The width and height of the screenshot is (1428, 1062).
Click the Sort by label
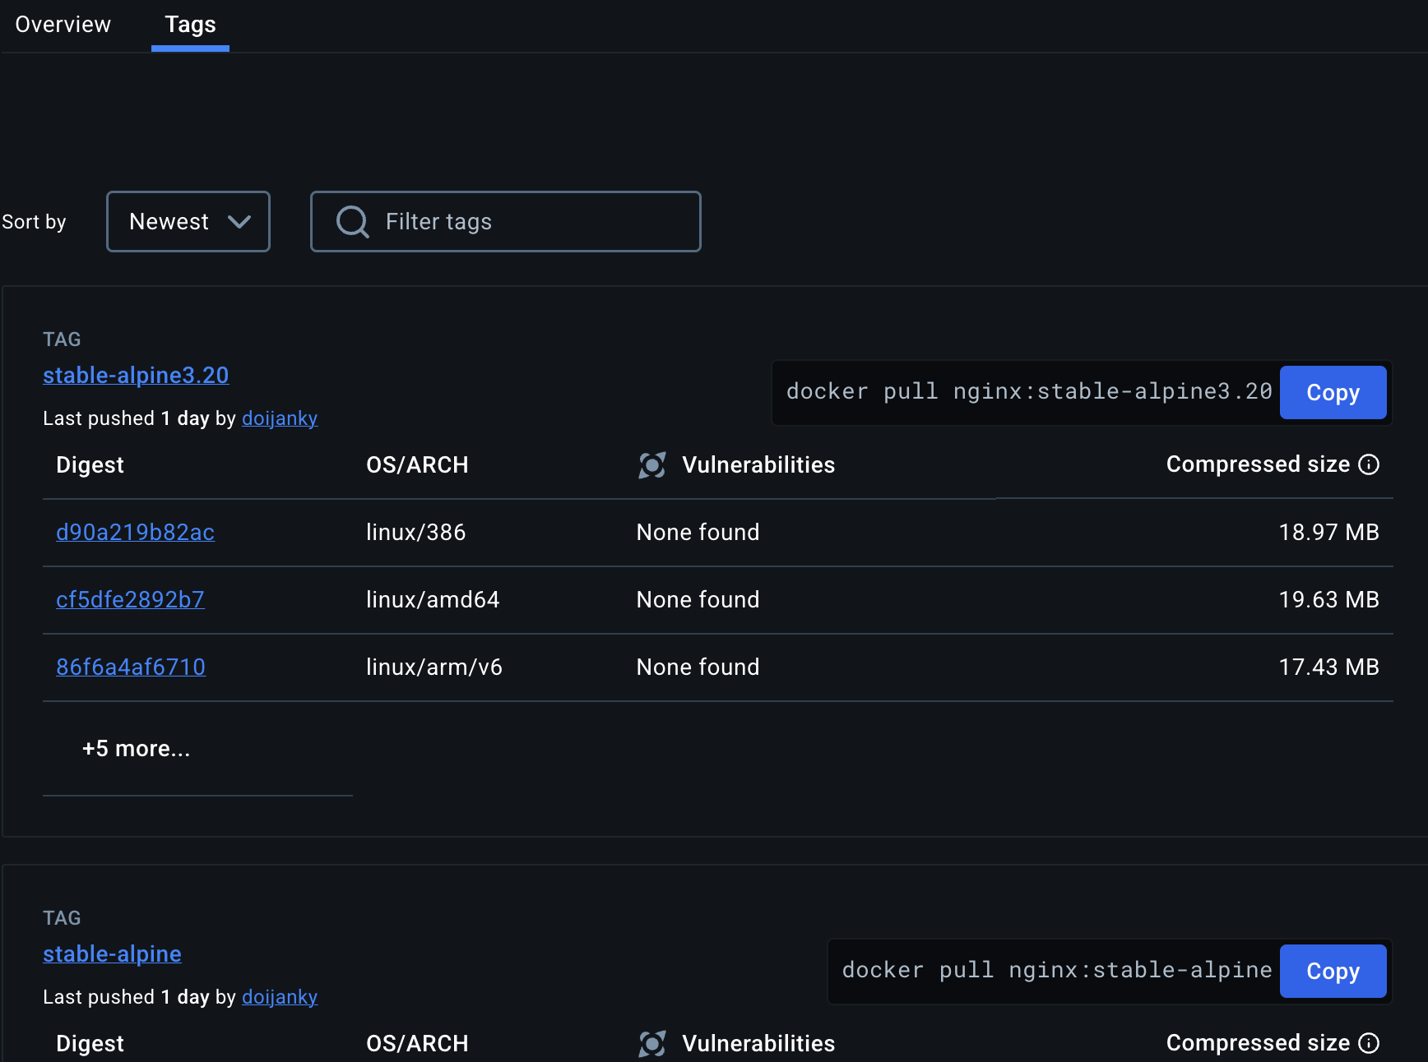(34, 222)
